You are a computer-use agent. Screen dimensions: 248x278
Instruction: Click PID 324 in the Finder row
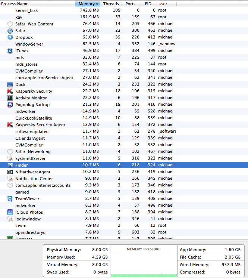151,165
